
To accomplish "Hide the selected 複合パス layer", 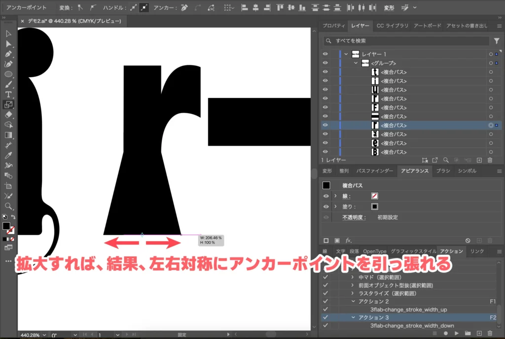I will coord(325,125).
